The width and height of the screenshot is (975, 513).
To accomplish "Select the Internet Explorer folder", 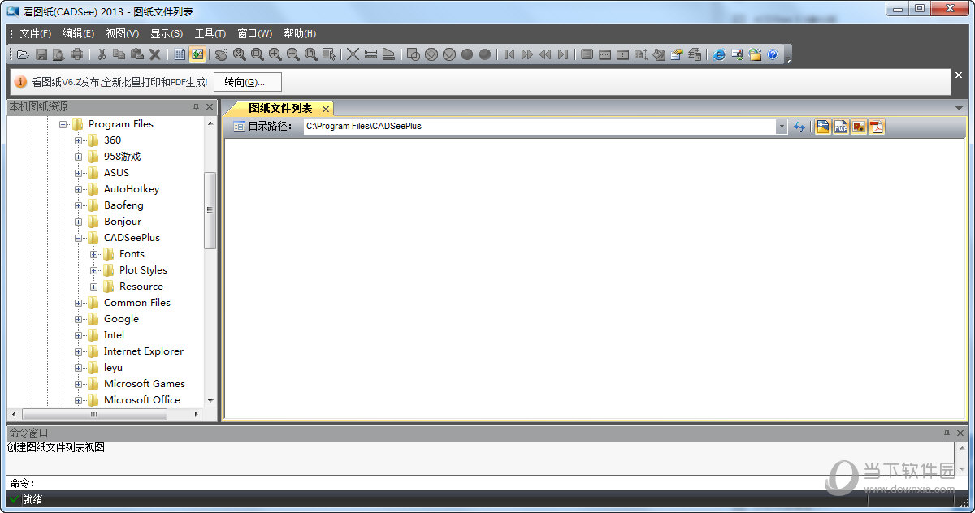I will point(143,351).
